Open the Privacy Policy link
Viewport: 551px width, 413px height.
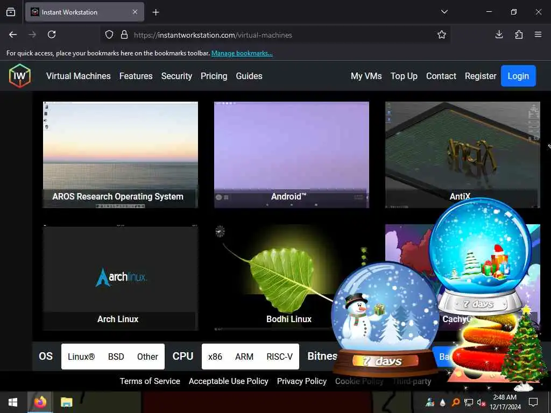pyautogui.click(x=302, y=381)
